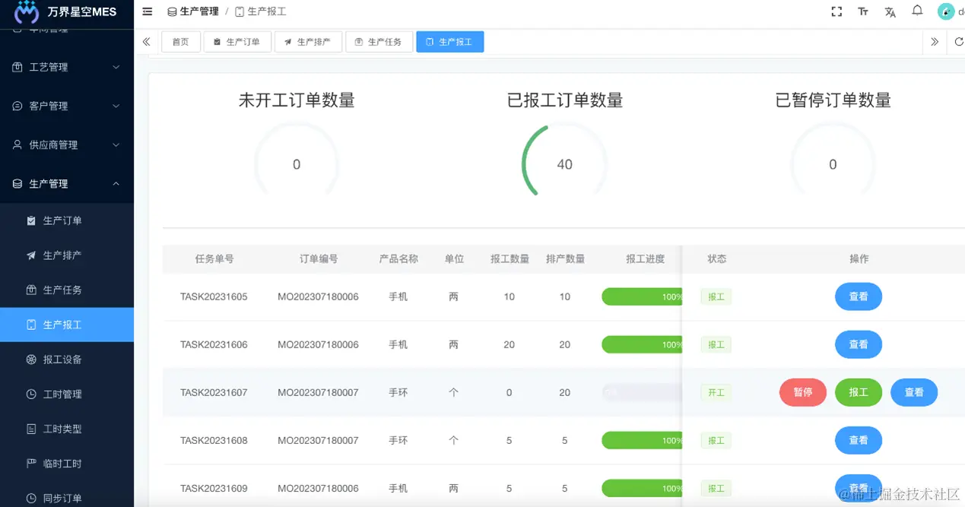The height and width of the screenshot is (507, 965).
Task: Expand the 客户管理 menu section
Action: (x=67, y=106)
